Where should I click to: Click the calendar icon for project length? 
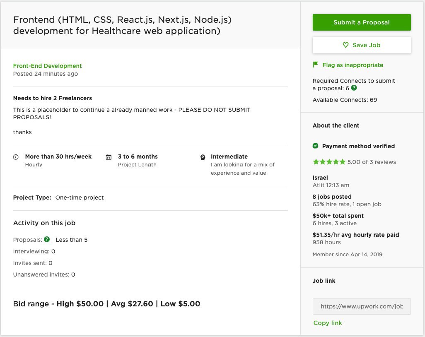(x=109, y=157)
